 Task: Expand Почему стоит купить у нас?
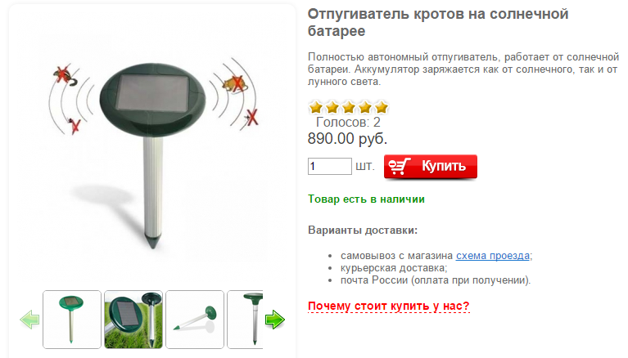(x=388, y=306)
